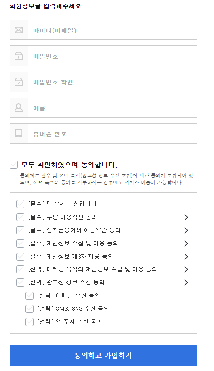
Task: Expand the 개인정보 수집 및 이용 chevron
Action: click(x=186, y=244)
